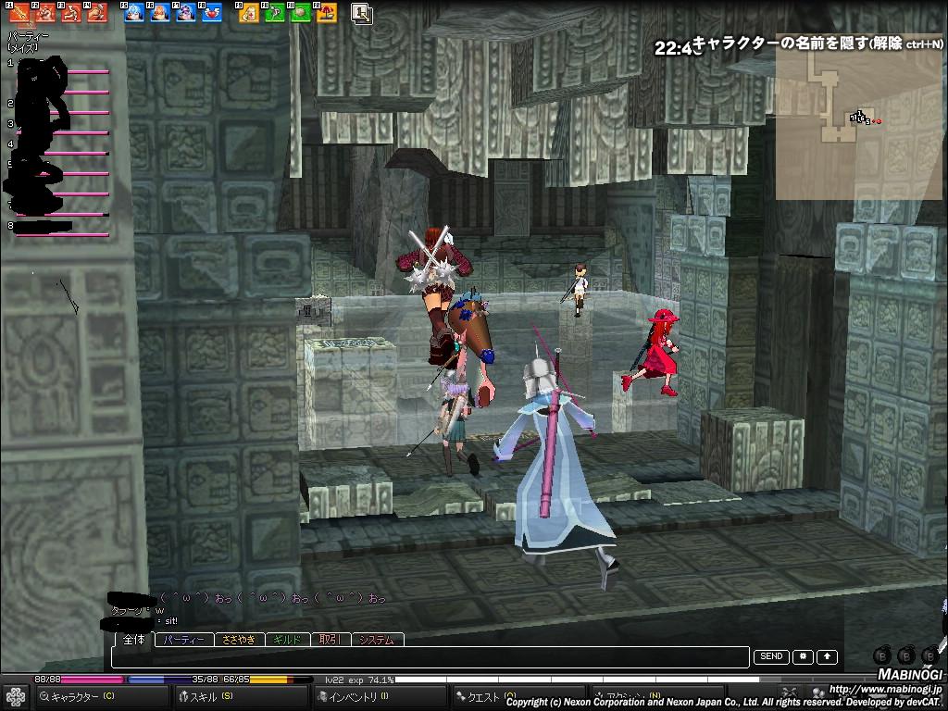Screen dimensions: 948x711
Task: Activate the F4 hammer strike skill icon
Action: click(x=96, y=12)
